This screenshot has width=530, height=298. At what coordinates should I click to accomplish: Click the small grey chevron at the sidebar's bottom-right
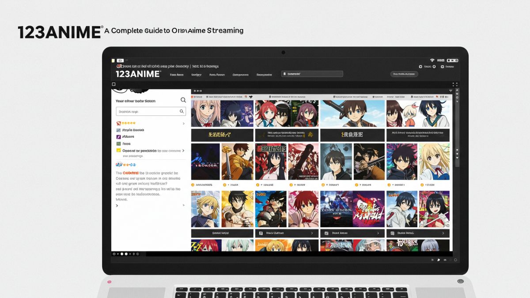[183, 205]
